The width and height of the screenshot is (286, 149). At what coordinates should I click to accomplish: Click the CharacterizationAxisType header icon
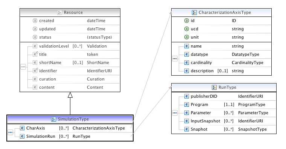pos(194,12)
